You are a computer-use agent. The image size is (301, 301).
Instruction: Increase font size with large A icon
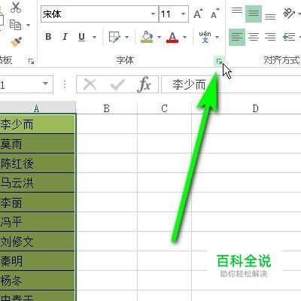coord(198,14)
